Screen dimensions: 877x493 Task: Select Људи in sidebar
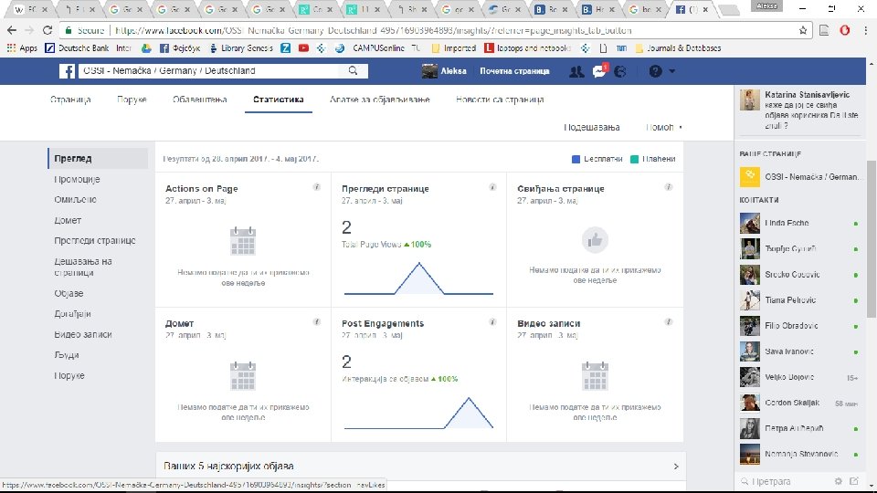coord(67,355)
